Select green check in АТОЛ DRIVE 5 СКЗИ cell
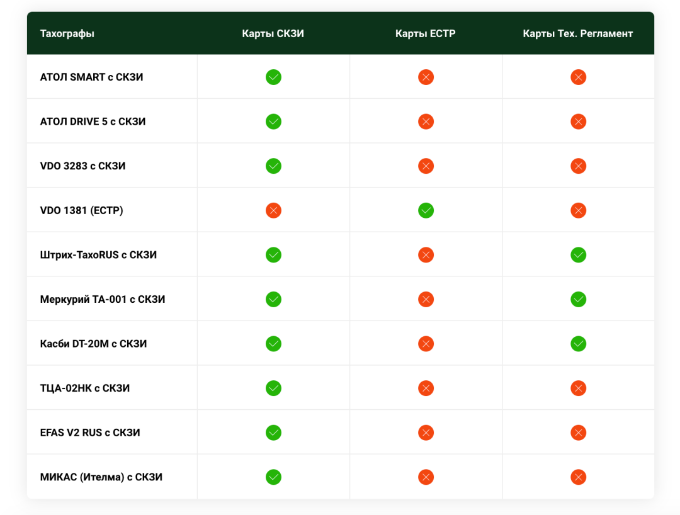This screenshot has width=680, height=515. click(273, 122)
